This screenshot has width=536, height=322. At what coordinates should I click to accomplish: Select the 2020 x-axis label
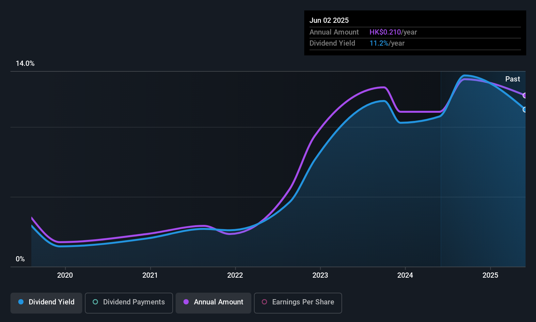coord(65,275)
